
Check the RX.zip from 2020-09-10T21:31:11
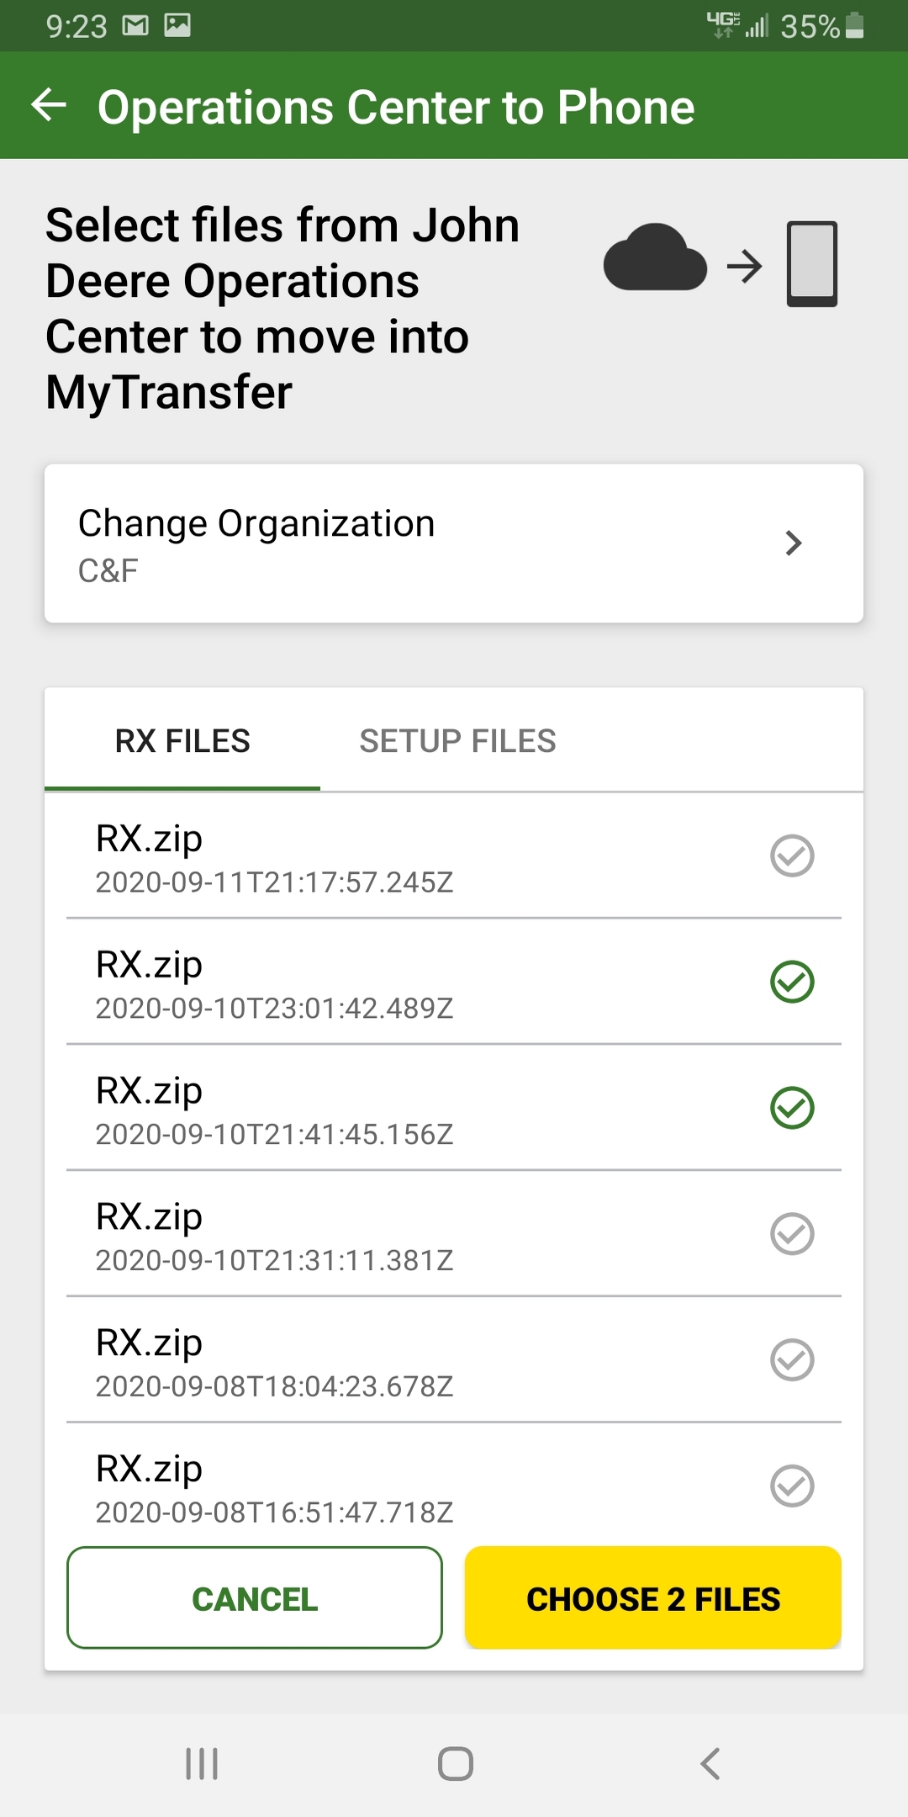792,1234
